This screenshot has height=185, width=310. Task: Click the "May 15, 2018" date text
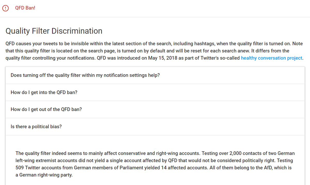pyautogui.click(x=162, y=58)
